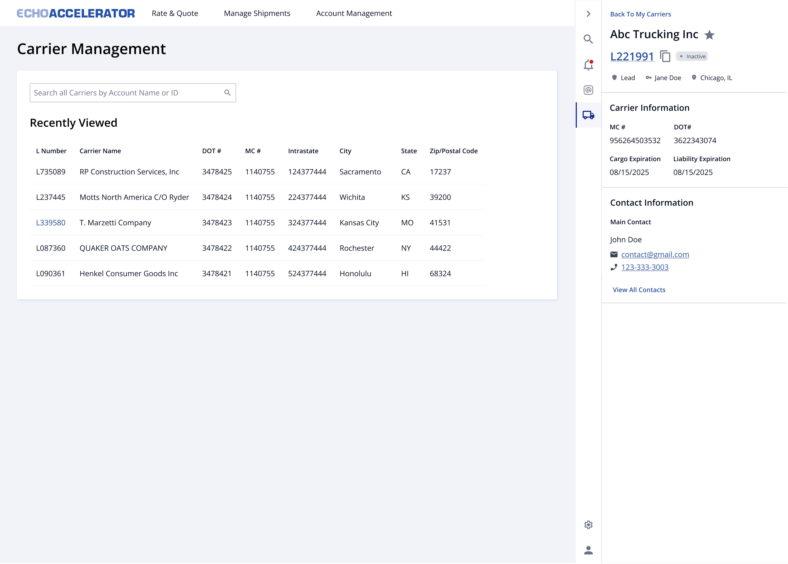Select Motts North America C/O Ryder row

coord(257,197)
